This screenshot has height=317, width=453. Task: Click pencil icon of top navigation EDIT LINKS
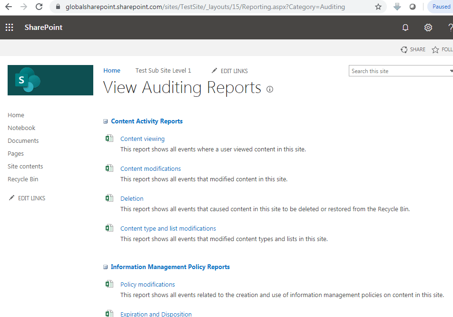[214, 71]
